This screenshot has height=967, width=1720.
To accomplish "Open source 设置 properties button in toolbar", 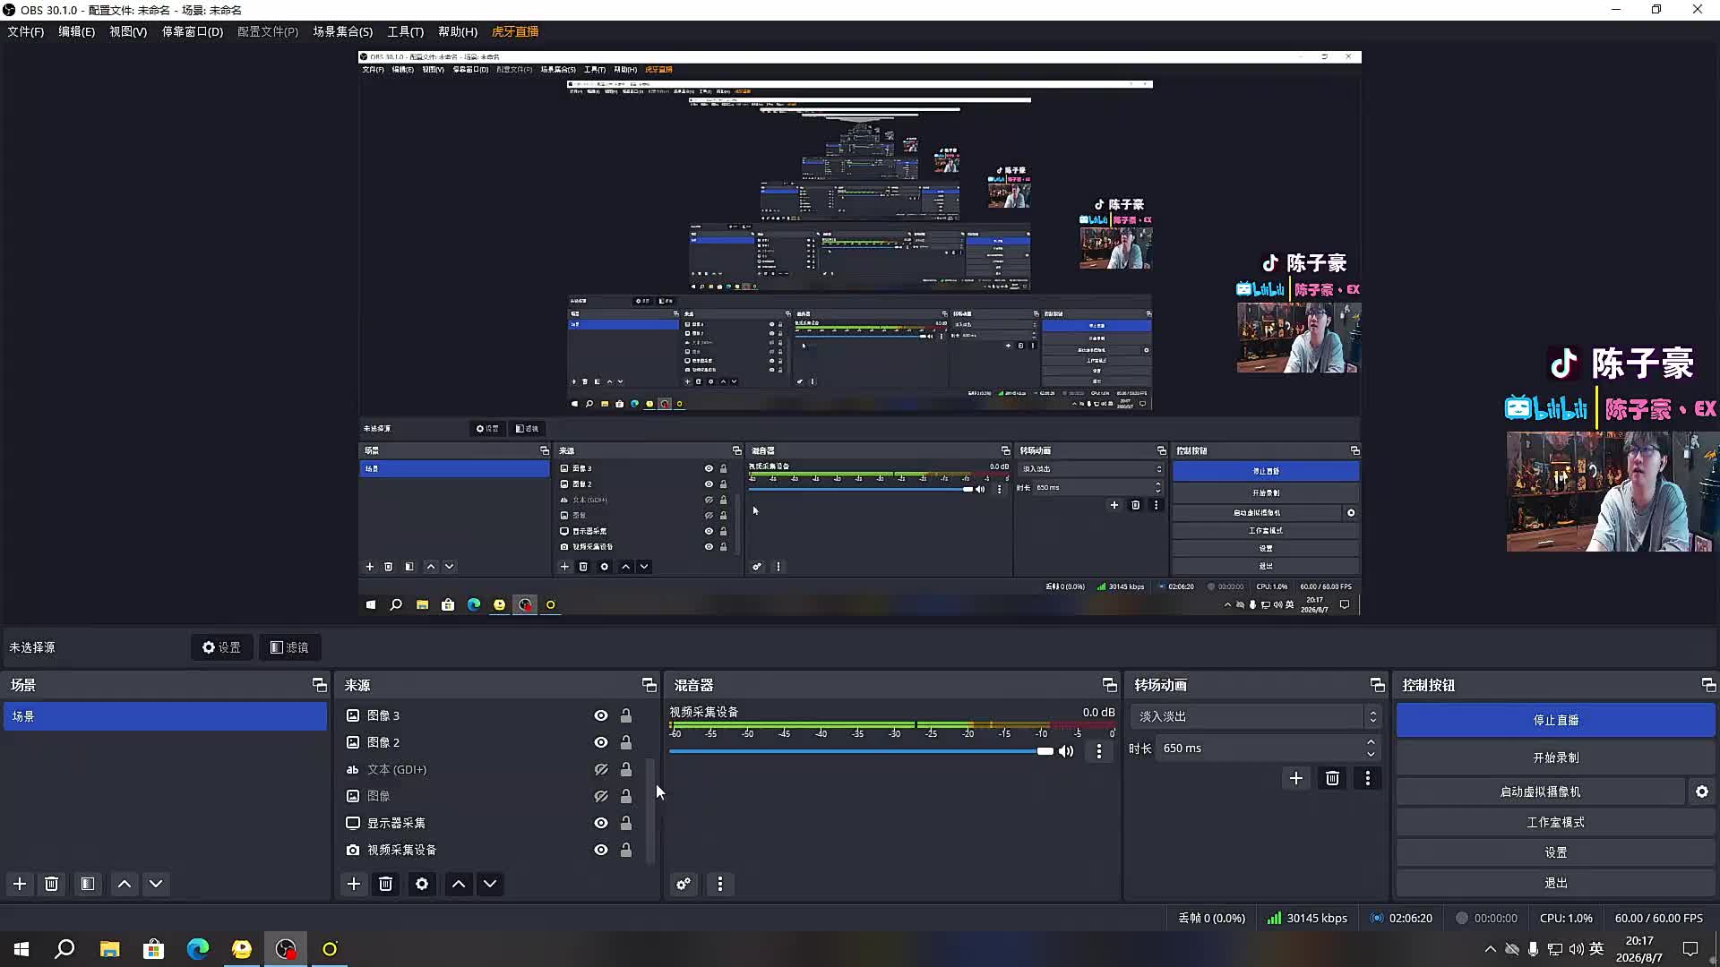I will (x=221, y=647).
